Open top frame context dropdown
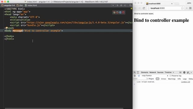Viewport: 193px width, 109px height. pyautogui.click(x=155, y=76)
